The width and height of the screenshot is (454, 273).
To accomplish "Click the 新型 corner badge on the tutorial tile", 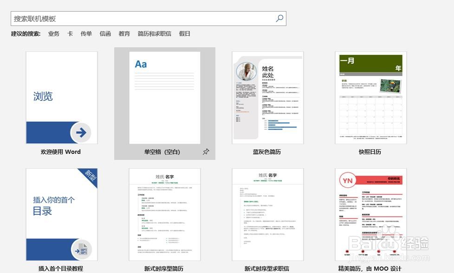I will (x=91, y=175).
